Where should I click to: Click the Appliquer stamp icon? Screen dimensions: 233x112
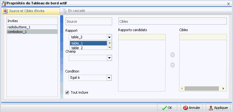[211, 108]
